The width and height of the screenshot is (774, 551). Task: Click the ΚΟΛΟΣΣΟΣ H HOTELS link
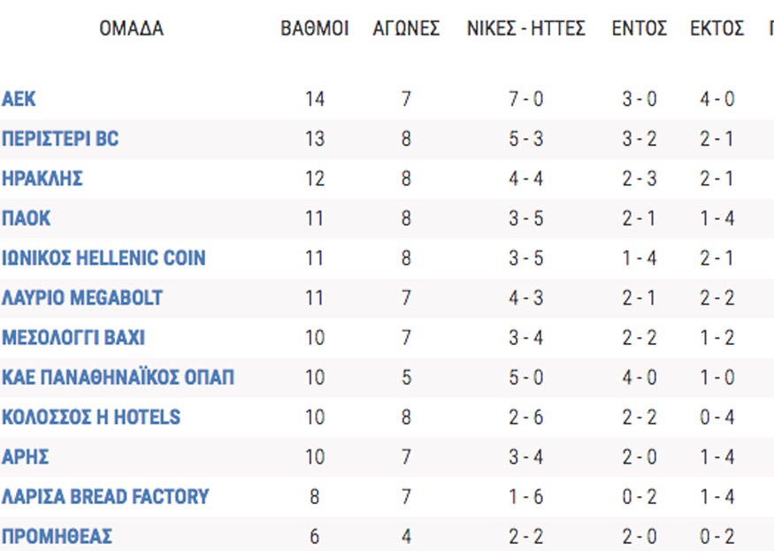(91, 417)
